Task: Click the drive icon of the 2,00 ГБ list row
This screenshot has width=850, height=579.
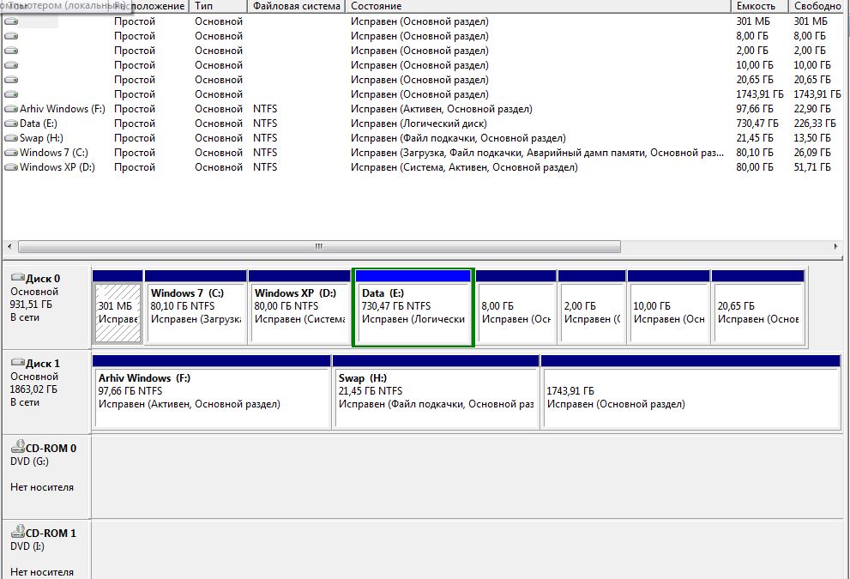Action: pyautogui.click(x=11, y=51)
